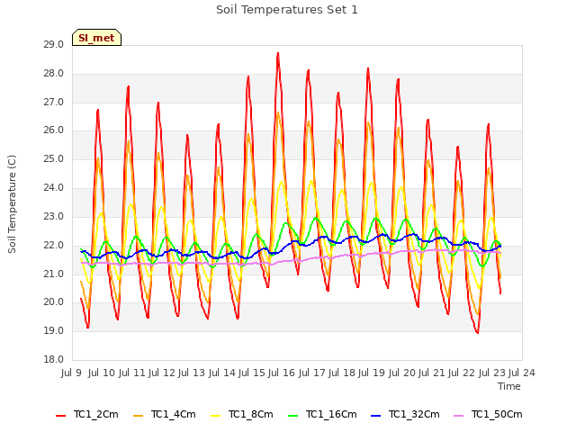Click the Jul 13 x-axis date label
576x432 pixels.
point(191,373)
